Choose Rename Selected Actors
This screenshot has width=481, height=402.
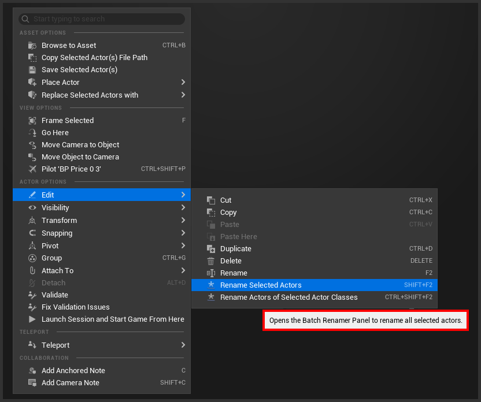coord(314,285)
